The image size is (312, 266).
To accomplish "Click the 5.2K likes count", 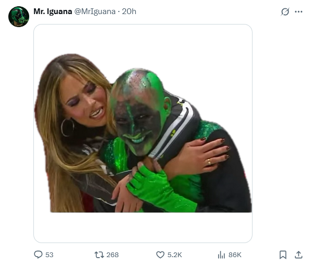I will tap(174, 255).
